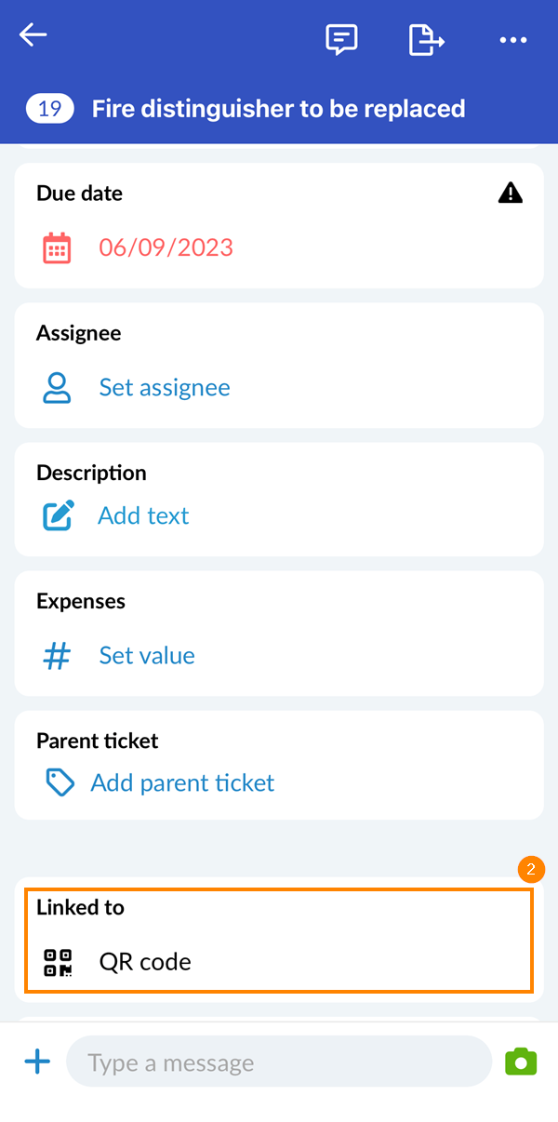Select the 06/09/2023 due date
Viewport: 558px width, 1122px height.
[166, 248]
